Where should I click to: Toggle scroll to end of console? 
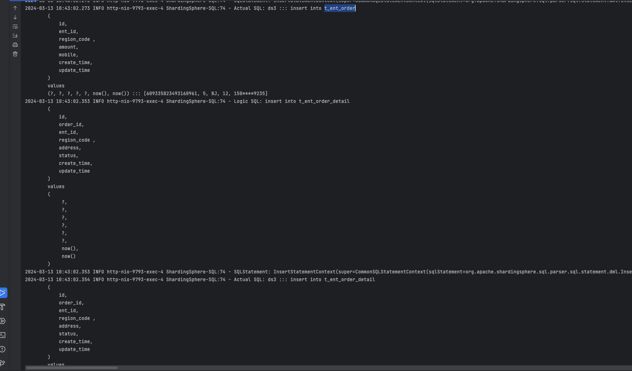(x=15, y=36)
